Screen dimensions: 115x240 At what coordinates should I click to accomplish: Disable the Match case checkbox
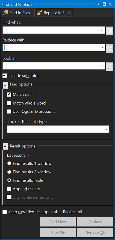[x=9, y=94]
